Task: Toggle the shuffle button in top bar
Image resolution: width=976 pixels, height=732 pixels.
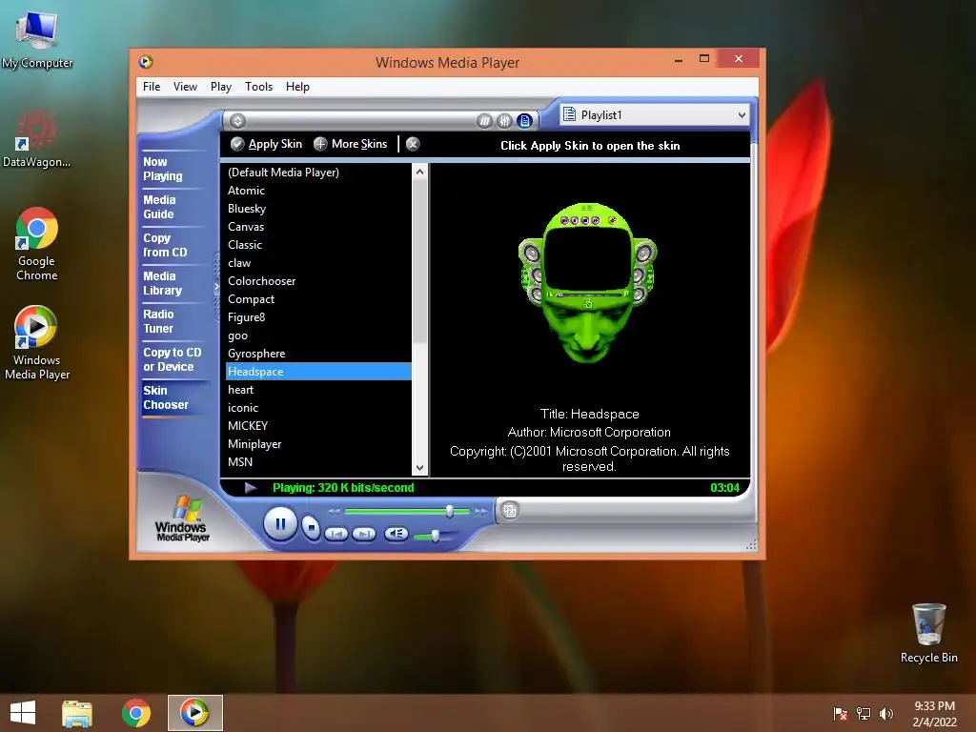Action: 484,121
